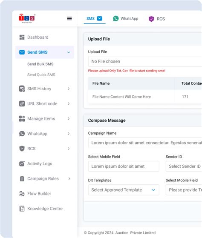Click the Campaign Rules clipboard icon
The image size is (202, 238).
[x=22, y=179]
